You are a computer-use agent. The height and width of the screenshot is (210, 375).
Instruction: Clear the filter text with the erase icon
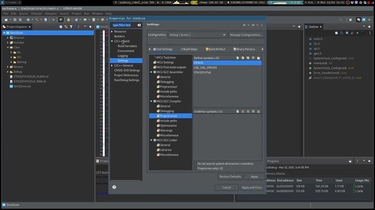(139, 25)
